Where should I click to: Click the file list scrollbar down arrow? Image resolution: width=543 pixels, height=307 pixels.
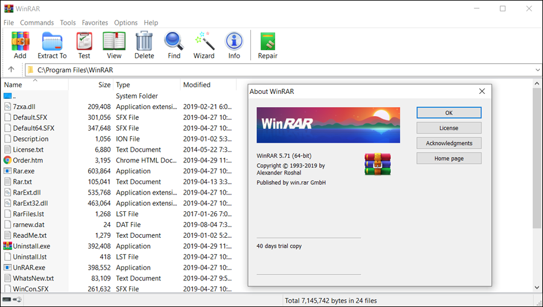[x=537, y=287]
